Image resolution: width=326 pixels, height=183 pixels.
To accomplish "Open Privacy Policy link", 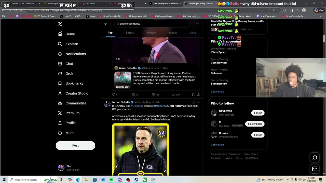I will click(x=235, y=154).
